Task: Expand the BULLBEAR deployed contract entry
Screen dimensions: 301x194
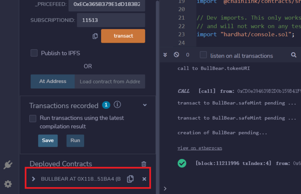Action: pos(34,179)
